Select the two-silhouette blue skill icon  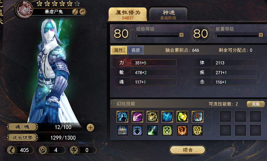click(122, 117)
